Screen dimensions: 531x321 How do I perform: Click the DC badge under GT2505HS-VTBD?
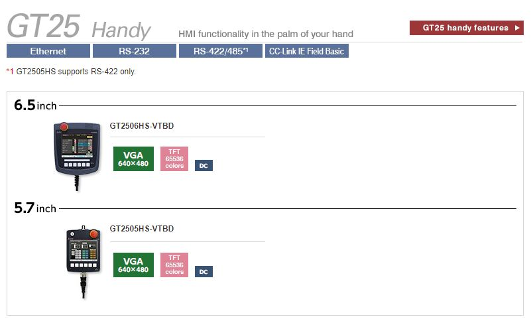[x=204, y=271]
